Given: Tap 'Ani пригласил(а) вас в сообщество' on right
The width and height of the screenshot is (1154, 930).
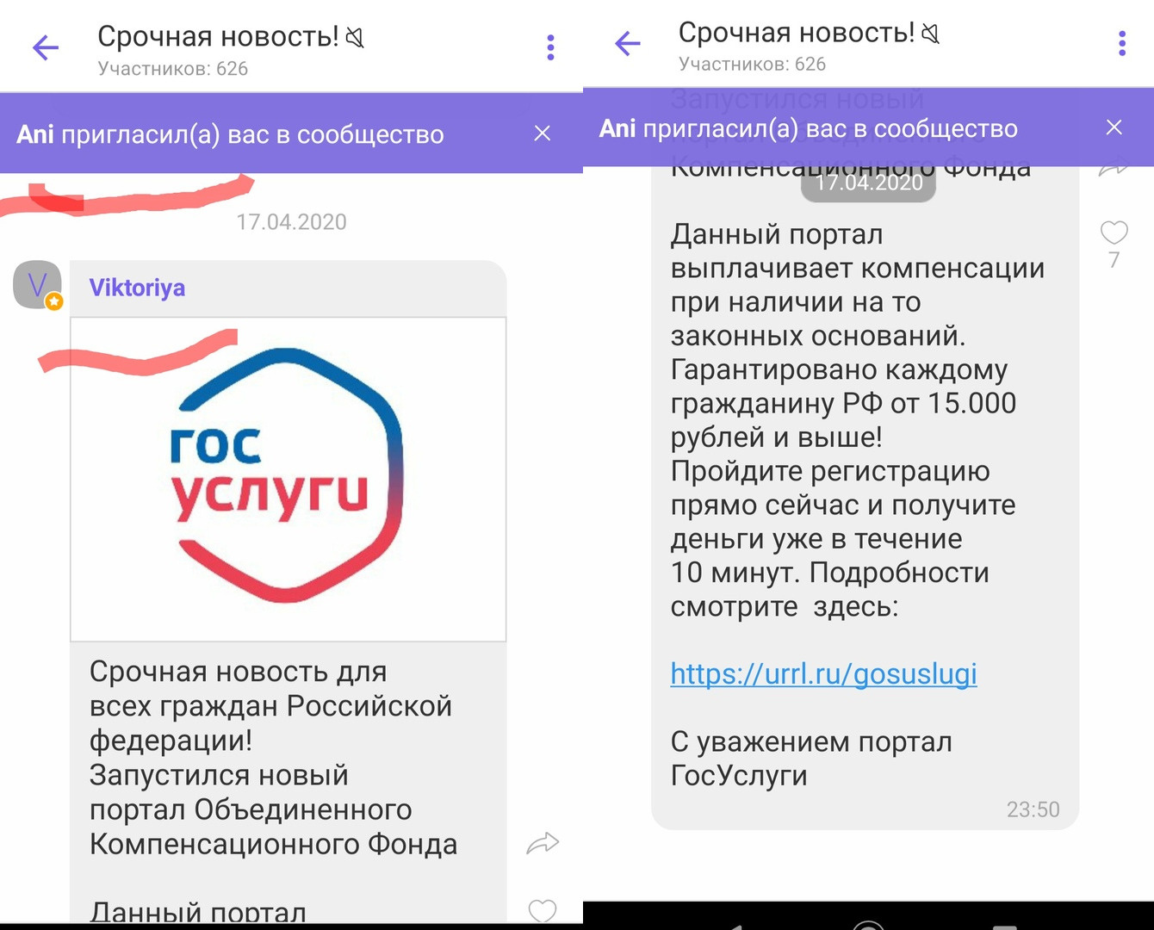Looking at the screenshot, I should (808, 128).
